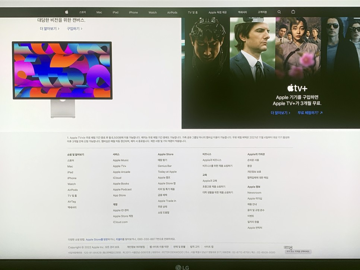Open 법적 고지 in the footer
The width and height of the screenshot is (360, 270).
pos(195,247)
